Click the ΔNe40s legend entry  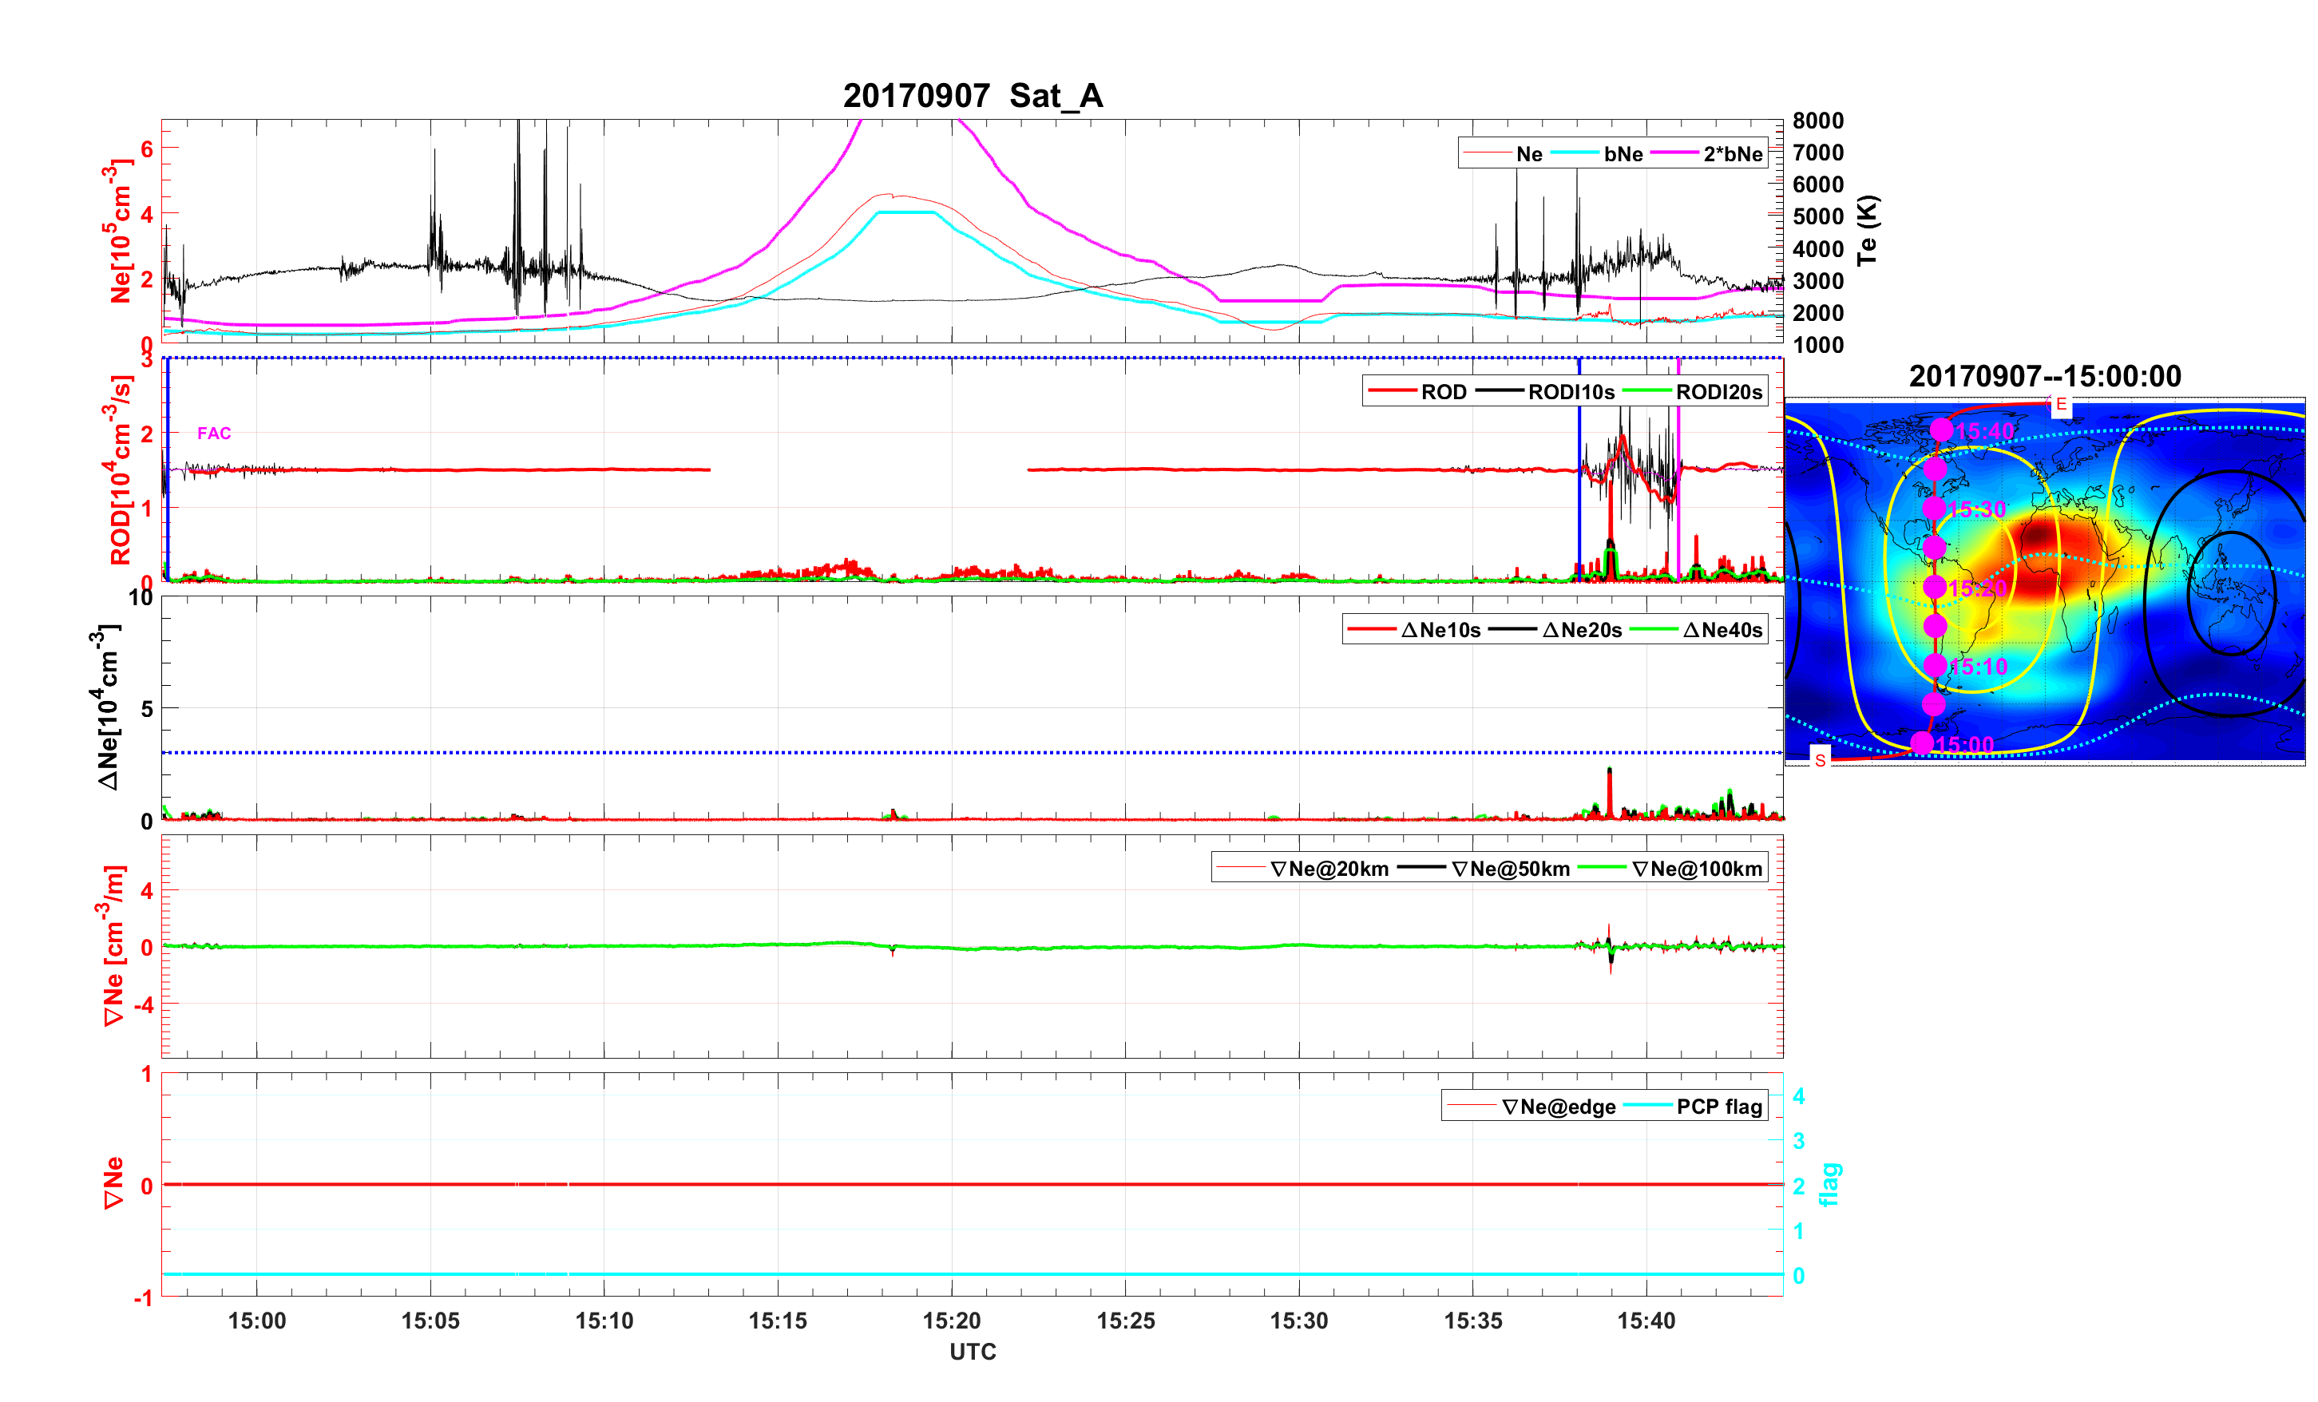coord(1722,631)
